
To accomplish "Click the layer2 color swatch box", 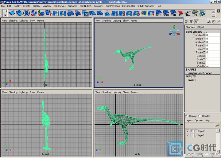I will click(196, 131).
